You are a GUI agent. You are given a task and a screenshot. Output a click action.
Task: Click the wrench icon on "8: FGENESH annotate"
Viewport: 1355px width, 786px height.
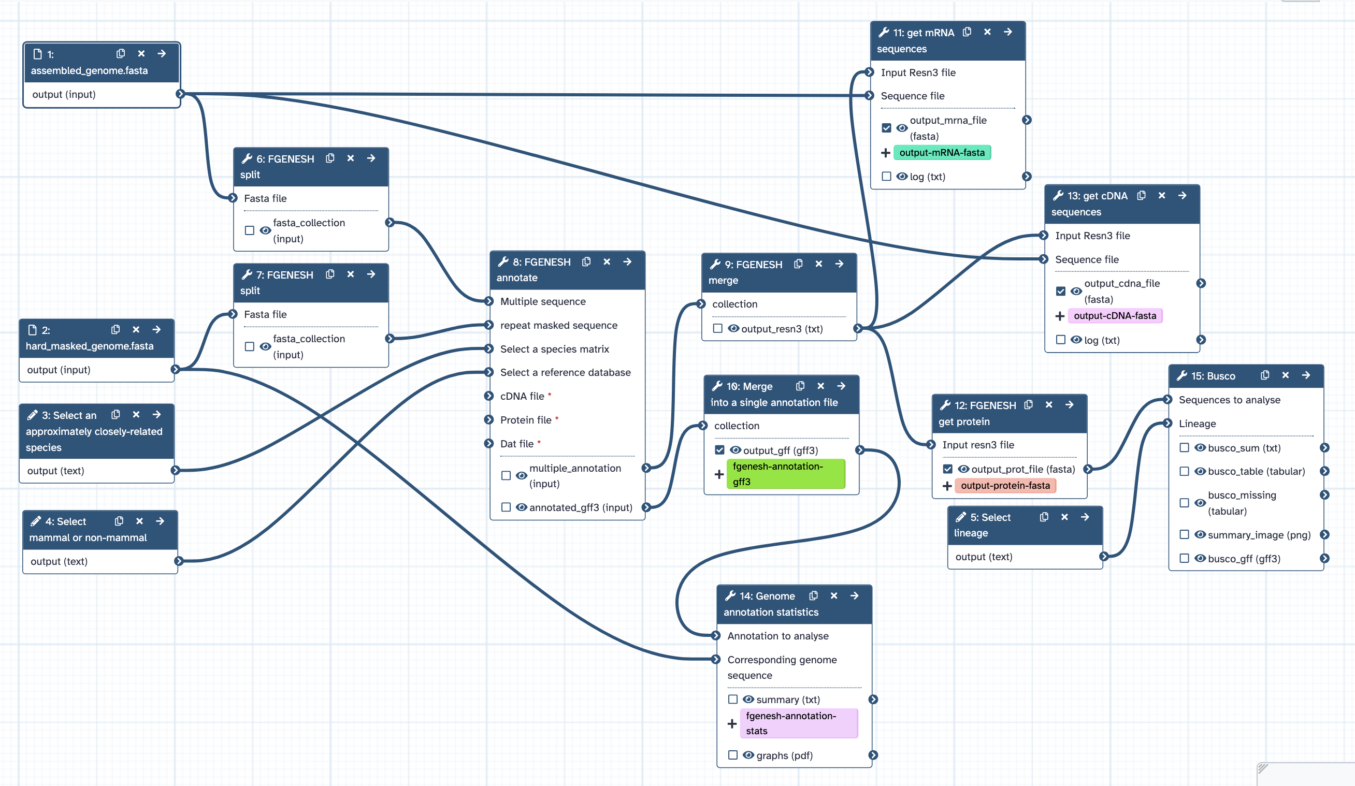click(x=504, y=262)
